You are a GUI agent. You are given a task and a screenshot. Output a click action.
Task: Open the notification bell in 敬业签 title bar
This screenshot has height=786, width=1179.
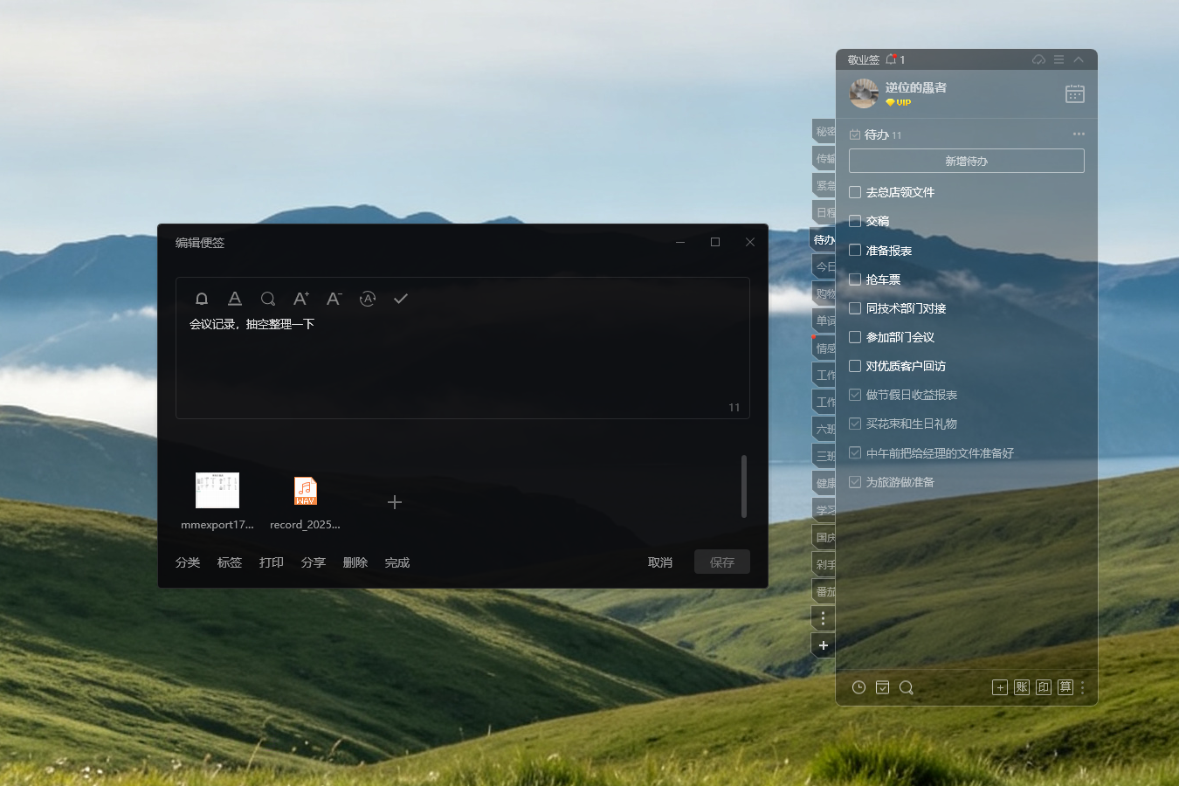pos(891,59)
